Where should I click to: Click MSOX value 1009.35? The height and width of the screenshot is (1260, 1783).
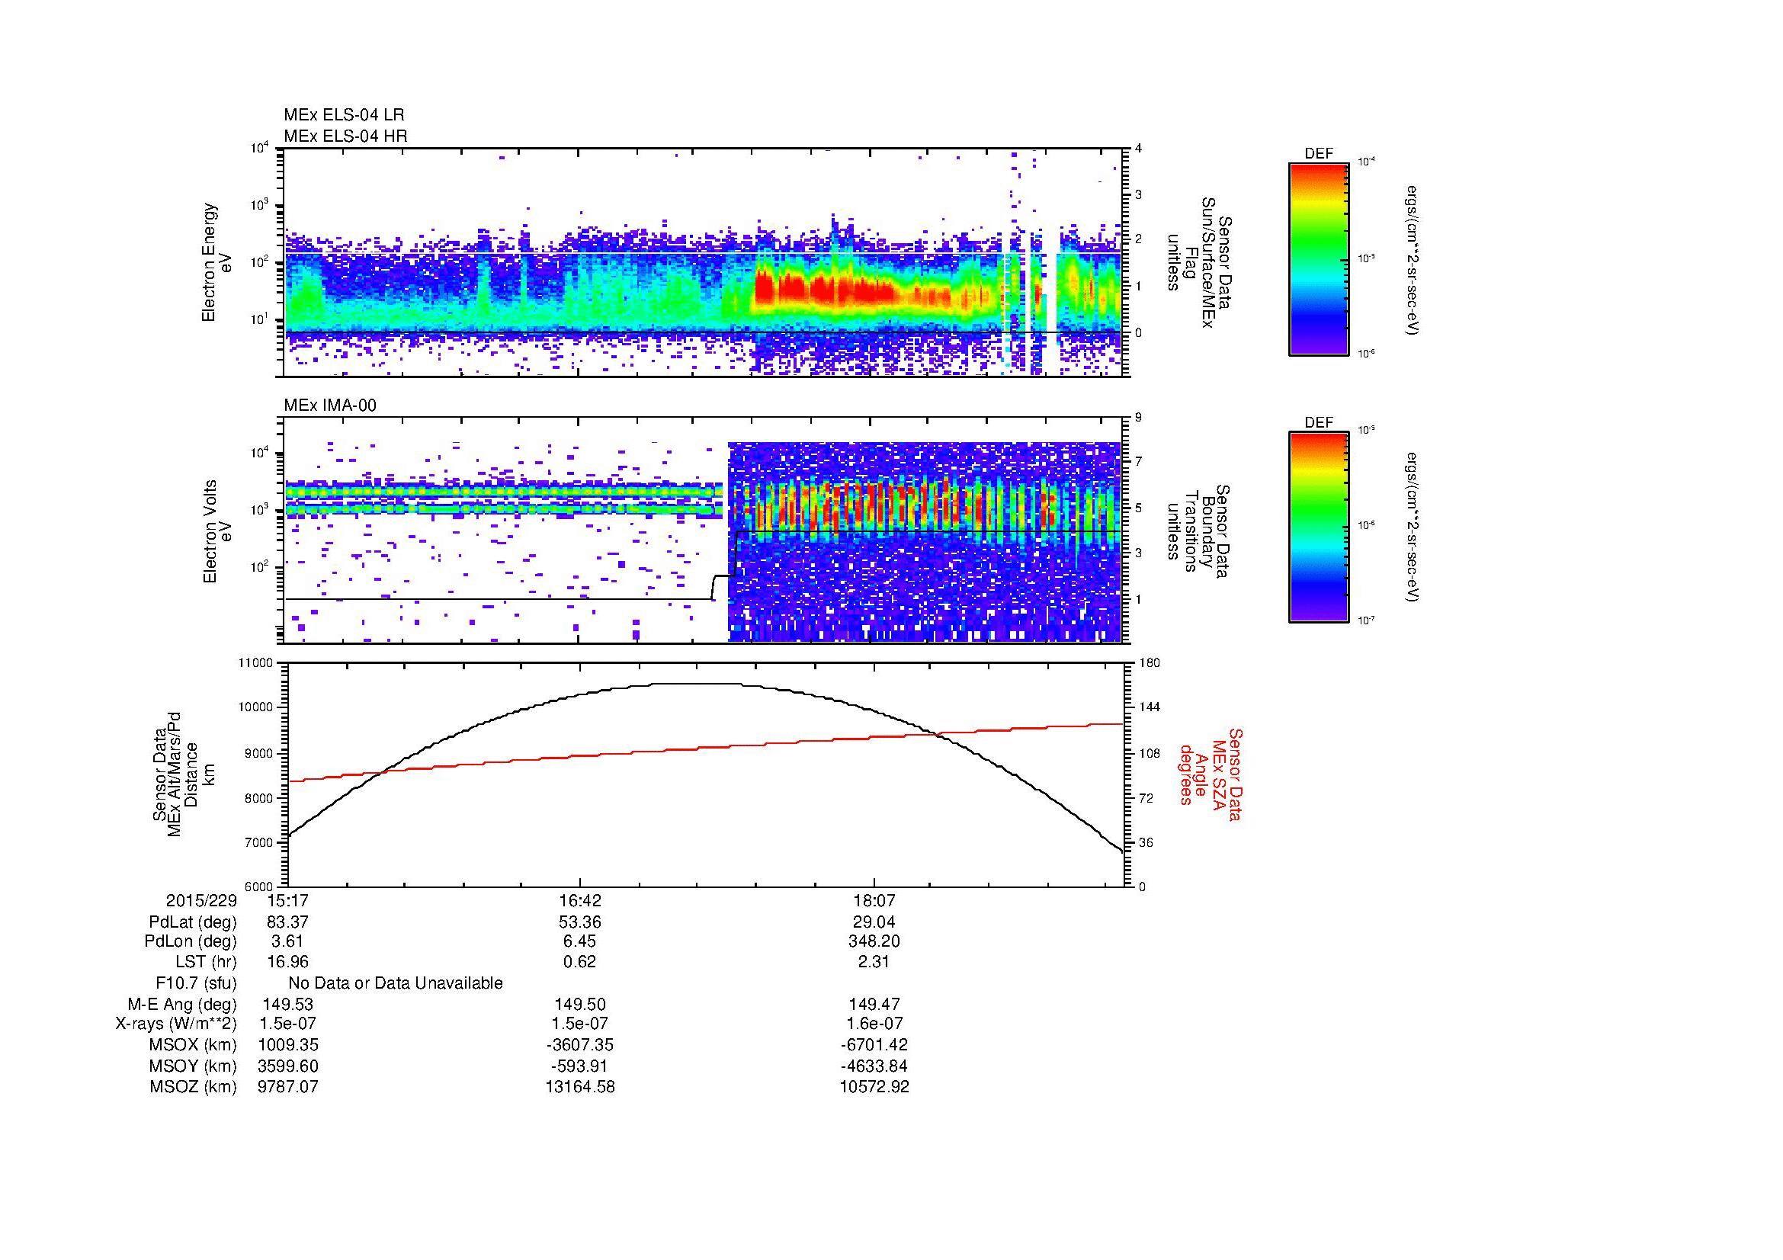tap(287, 1045)
